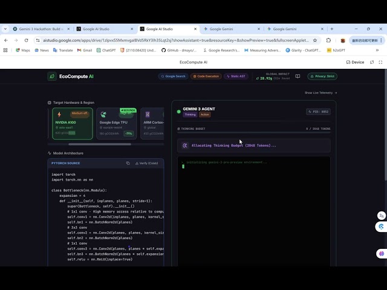This screenshot has width=387, height=290.
Task: Open the Glarity - ChatGPT bookmark
Action: click(304, 50)
